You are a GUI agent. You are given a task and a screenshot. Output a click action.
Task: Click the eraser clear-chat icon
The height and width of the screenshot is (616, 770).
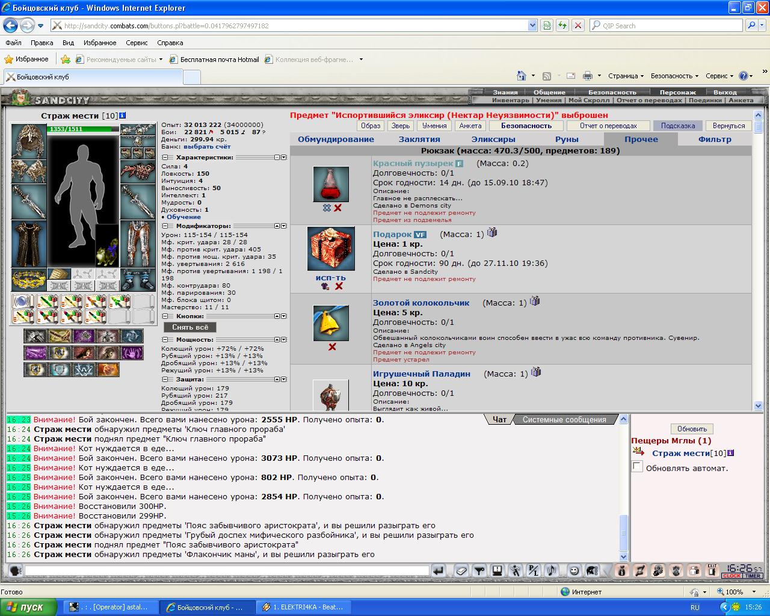click(x=461, y=570)
